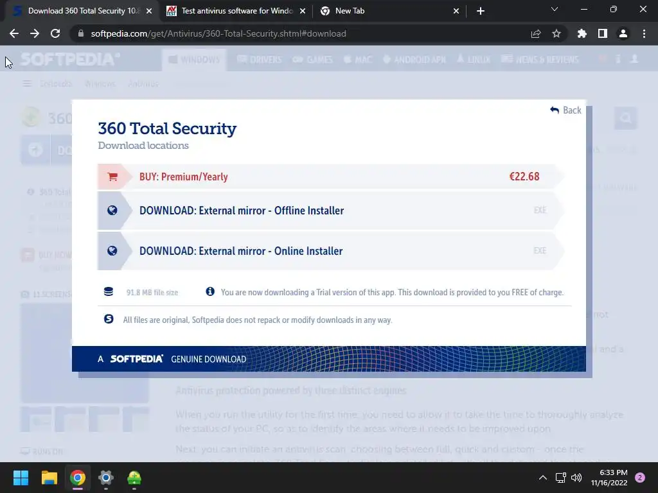Open the Android APK category
658x493 pixels.
tap(414, 60)
